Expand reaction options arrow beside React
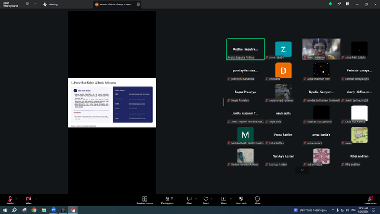This screenshot has height=214, width=380. 211,199
